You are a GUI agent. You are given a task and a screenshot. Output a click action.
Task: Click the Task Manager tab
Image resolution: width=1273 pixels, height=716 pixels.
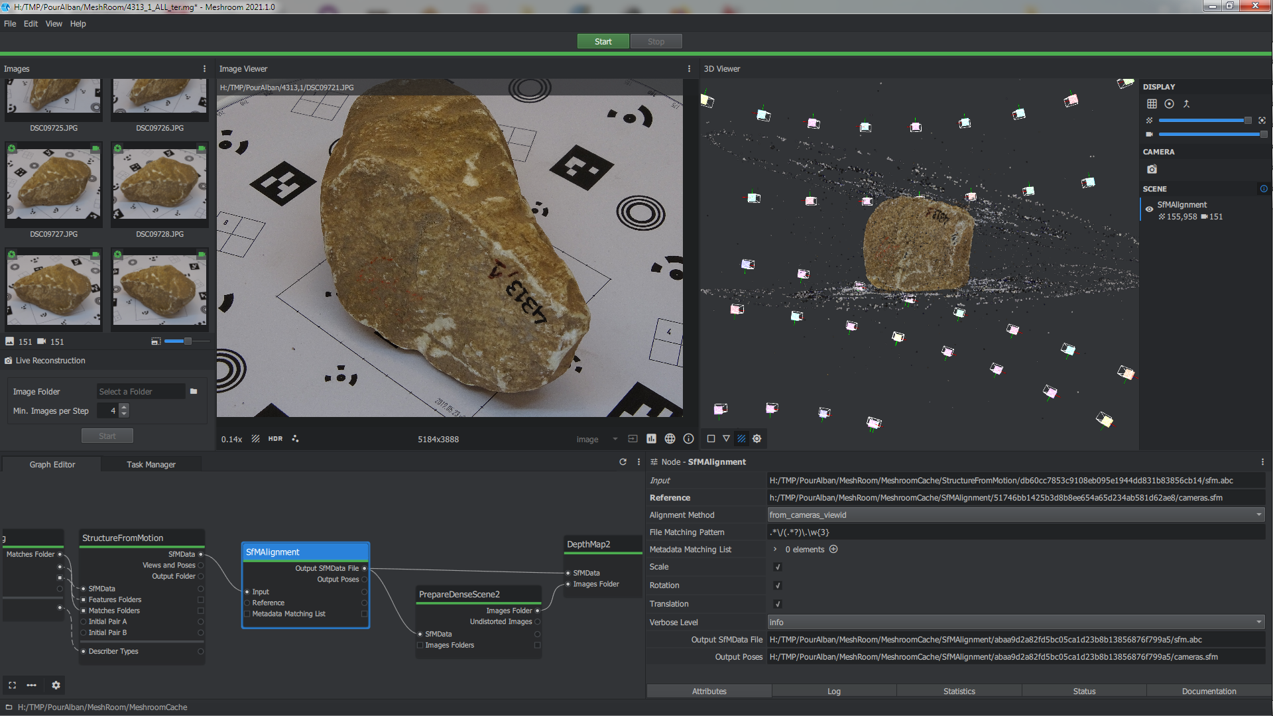tap(151, 464)
